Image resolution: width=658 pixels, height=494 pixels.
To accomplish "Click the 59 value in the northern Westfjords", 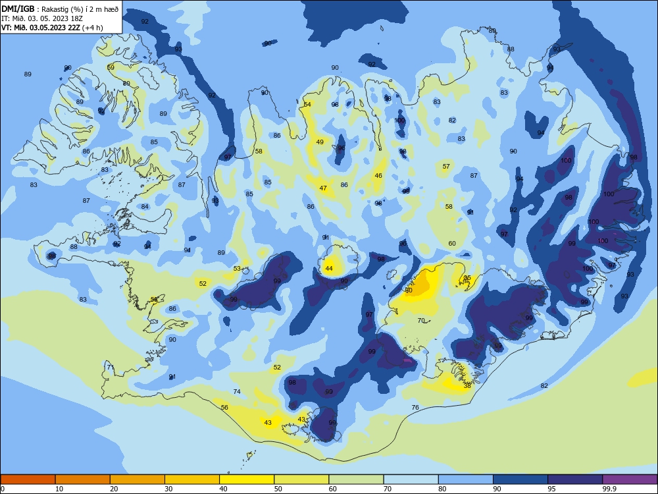I will click(111, 67).
